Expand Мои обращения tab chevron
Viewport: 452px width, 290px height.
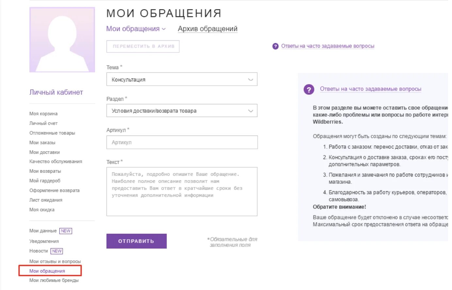click(x=164, y=29)
